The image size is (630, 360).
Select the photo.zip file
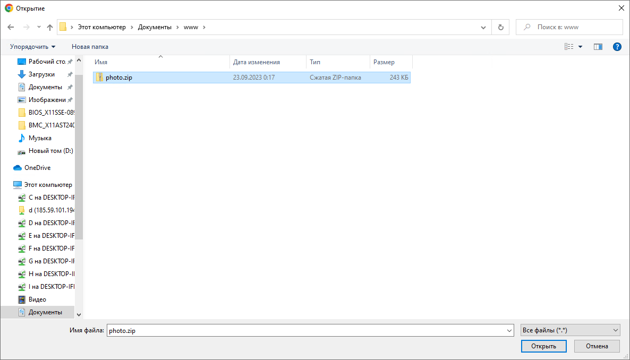[119, 78]
